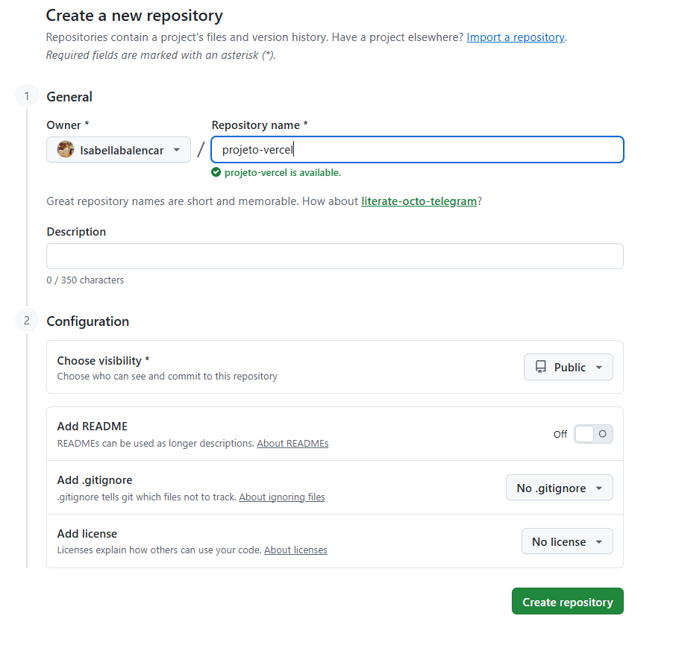The image size is (673, 648).
Task: Click the Off label beside README switch
Action: tap(560, 434)
